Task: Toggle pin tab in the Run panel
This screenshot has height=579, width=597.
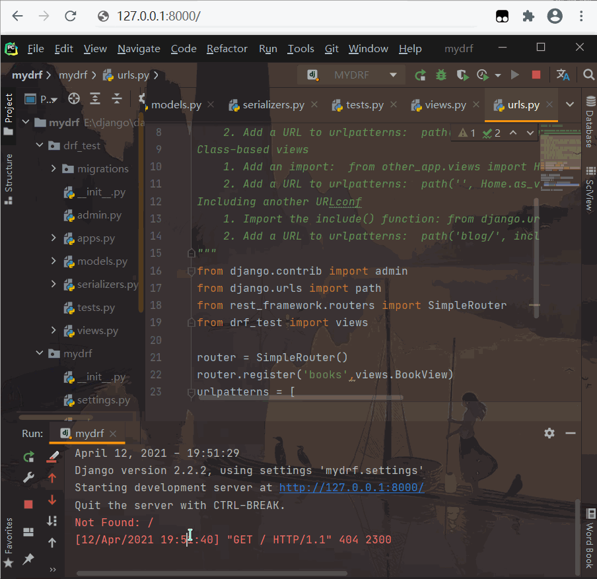Action: click(x=28, y=559)
